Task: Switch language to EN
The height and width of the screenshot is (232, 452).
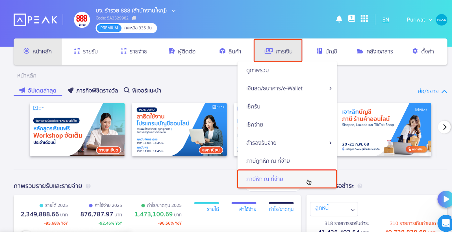Action: 386,20
